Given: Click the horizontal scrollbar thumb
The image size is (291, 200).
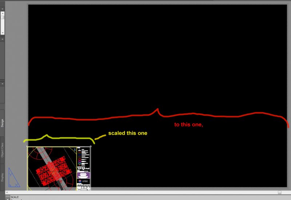Looking at the screenshot, I should [x=280, y=192].
